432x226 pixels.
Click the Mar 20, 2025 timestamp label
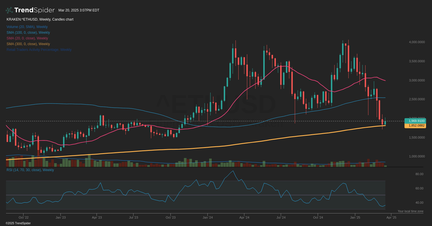pos(79,10)
